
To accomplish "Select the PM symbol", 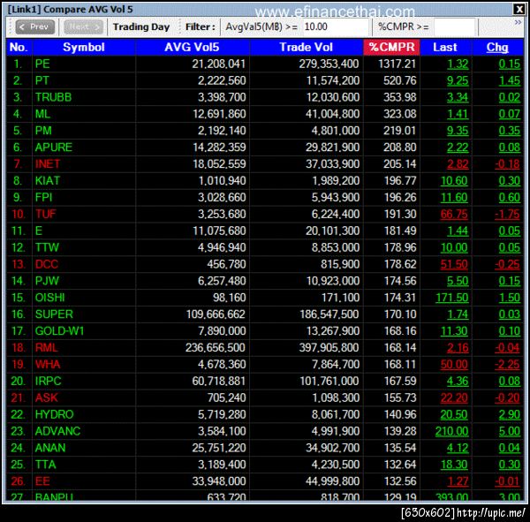I will click(x=43, y=131).
